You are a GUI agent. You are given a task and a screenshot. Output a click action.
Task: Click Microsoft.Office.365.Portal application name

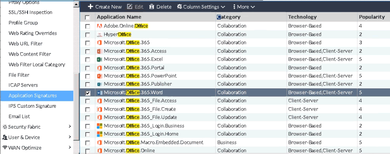click(134, 68)
